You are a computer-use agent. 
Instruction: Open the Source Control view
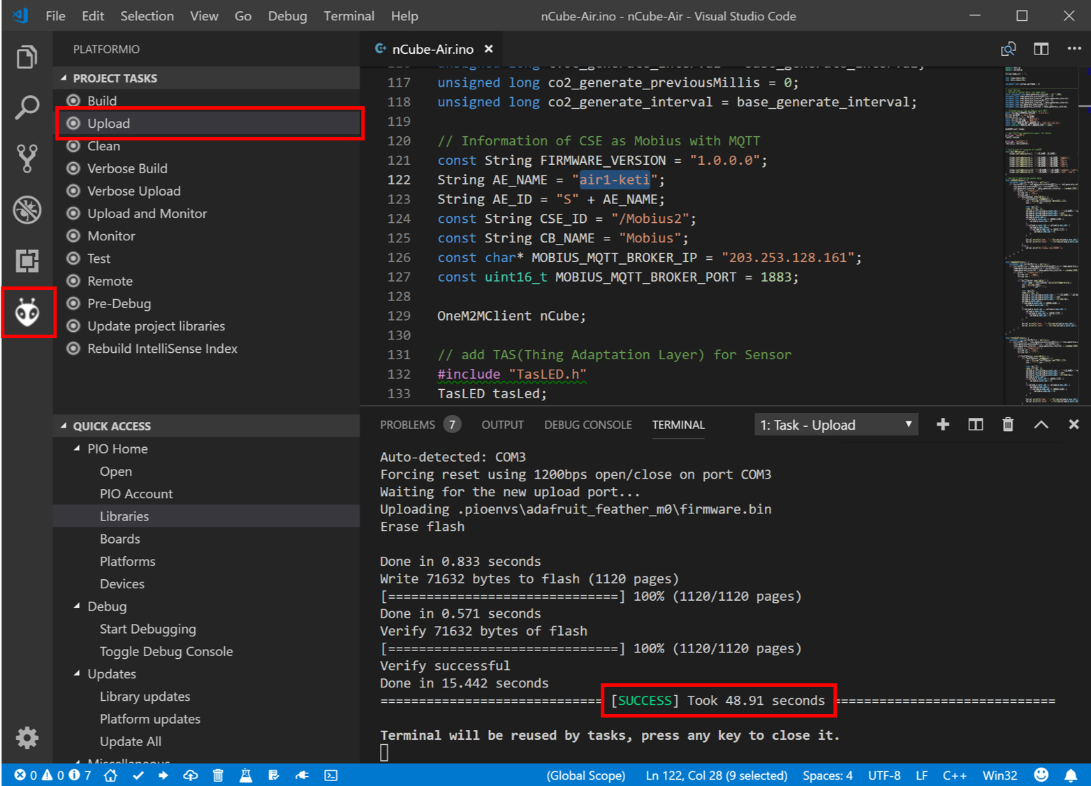click(x=27, y=159)
